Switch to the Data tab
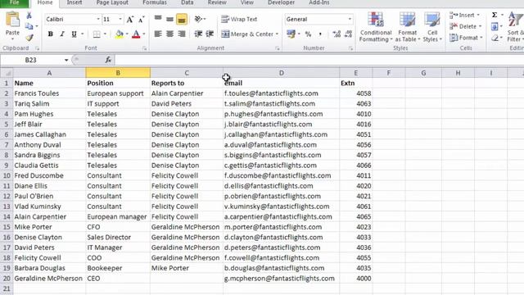 (x=187, y=3)
